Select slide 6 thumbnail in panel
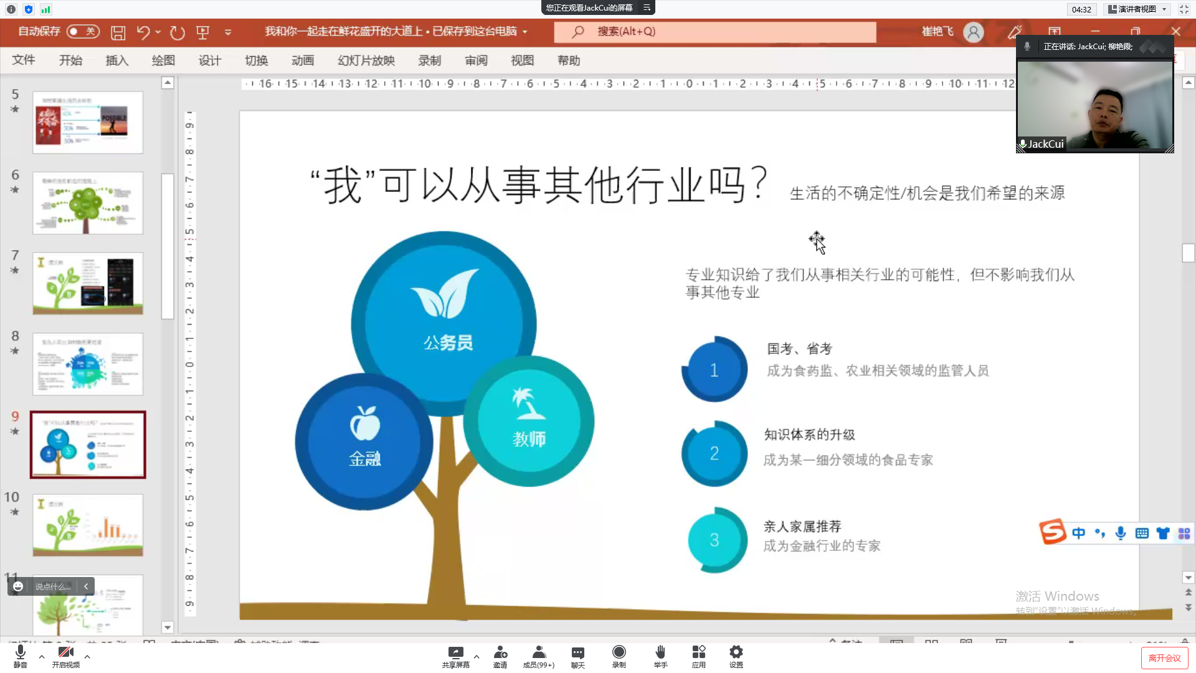 coord(88,203)
